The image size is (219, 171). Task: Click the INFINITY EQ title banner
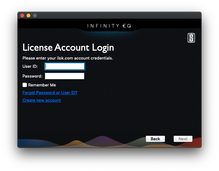click(x=109, y=26)
